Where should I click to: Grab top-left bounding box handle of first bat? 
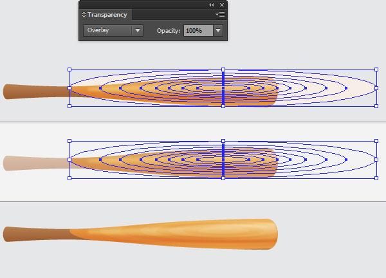pos(69,69)
